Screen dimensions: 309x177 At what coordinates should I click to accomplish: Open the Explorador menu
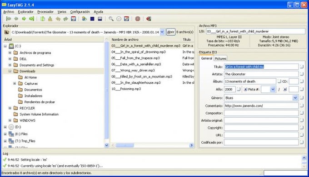click(25, 12)
